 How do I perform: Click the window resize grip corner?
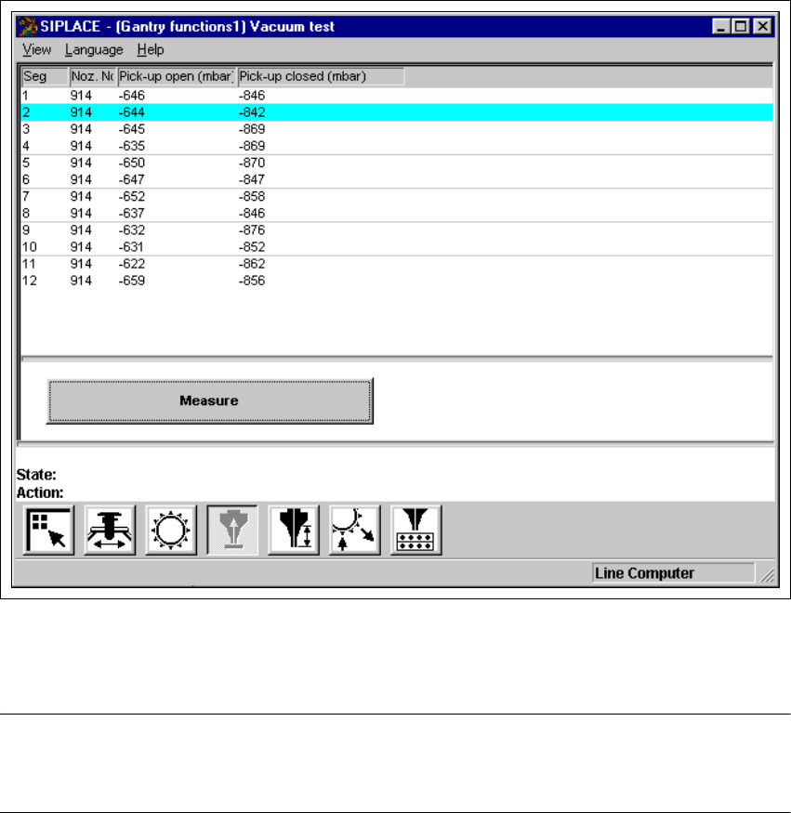point(768,575)
